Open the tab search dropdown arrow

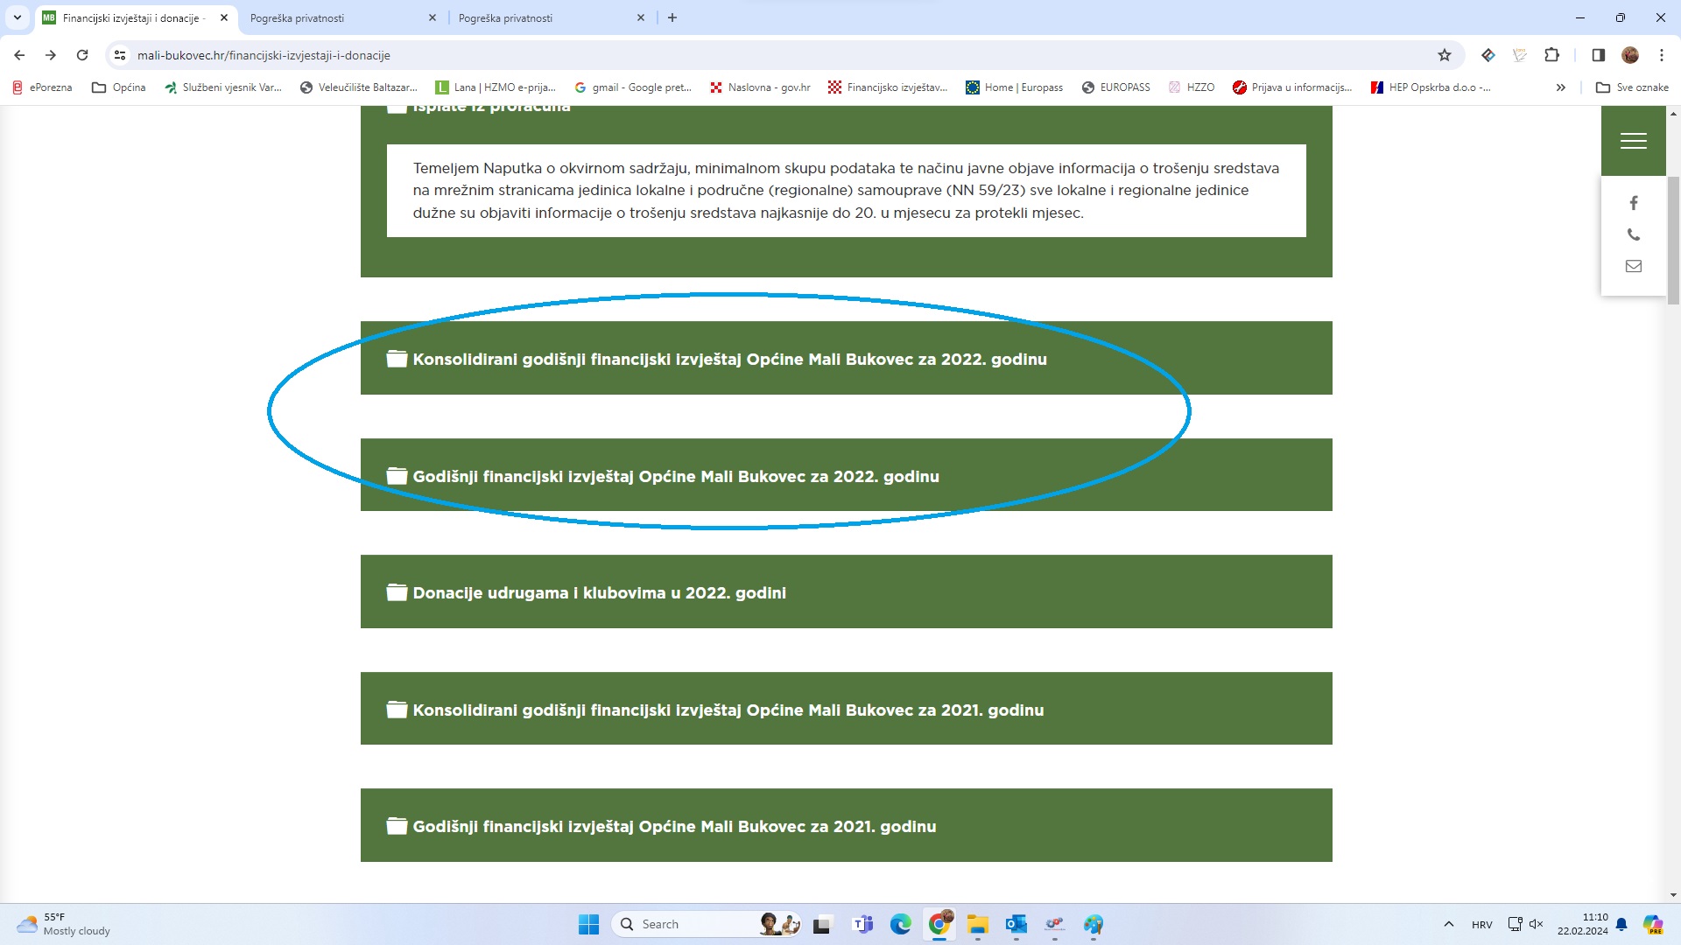17,17
